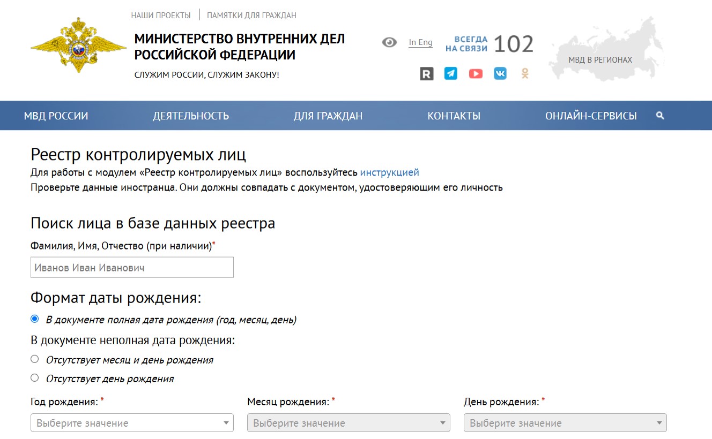Open the Odnoklassniki social icon
712x439 pixels.
coord(525,74)
